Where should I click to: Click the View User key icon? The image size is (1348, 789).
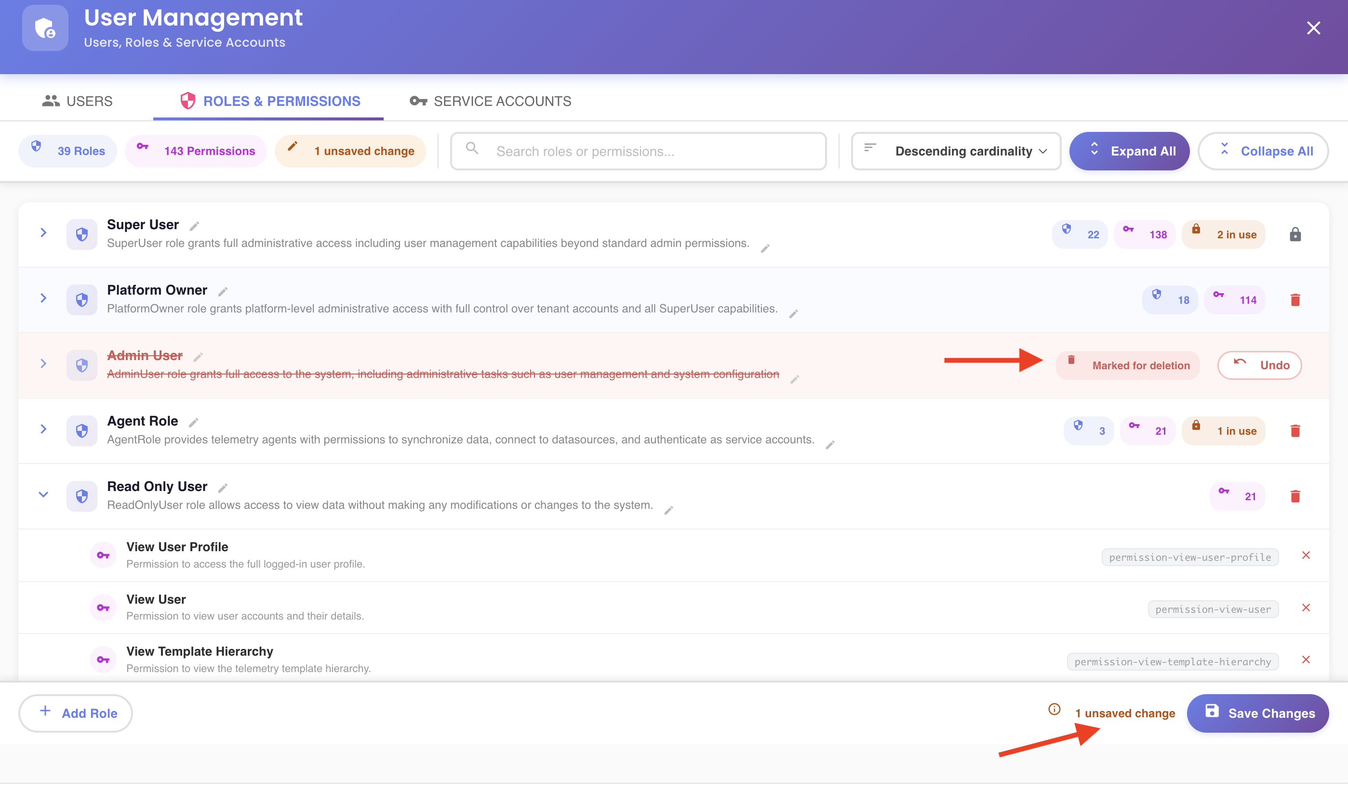coord(103,608)
